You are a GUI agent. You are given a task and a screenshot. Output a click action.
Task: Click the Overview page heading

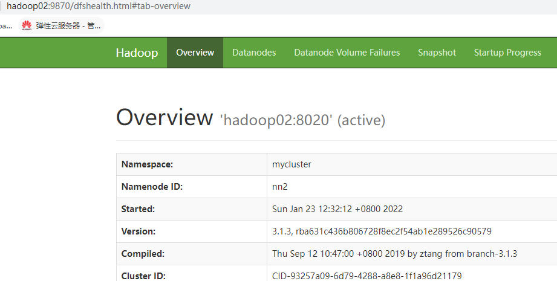click(x=164, y=117)
